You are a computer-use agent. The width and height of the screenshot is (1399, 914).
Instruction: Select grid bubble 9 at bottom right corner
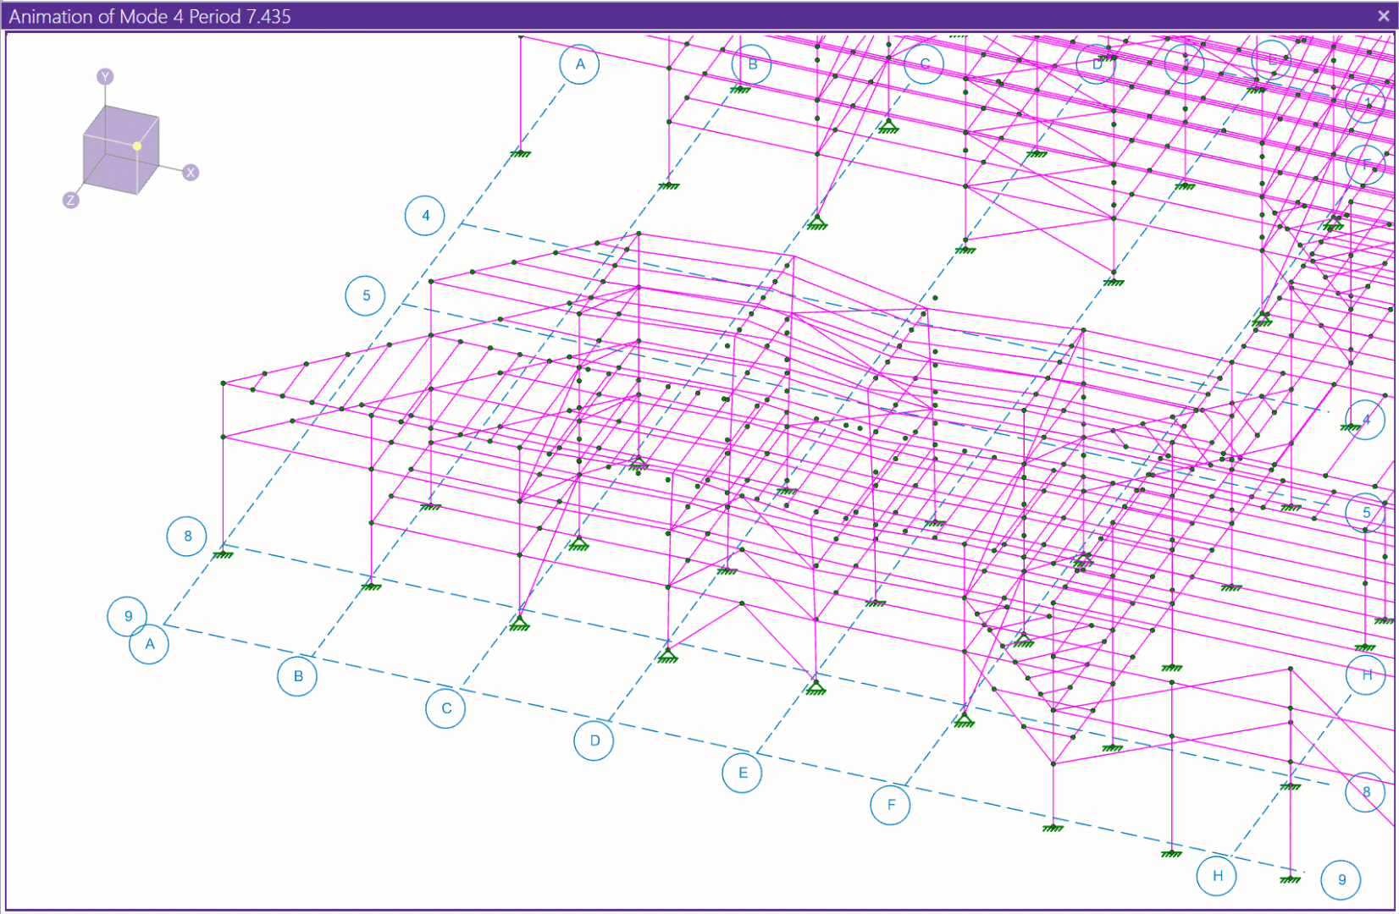1341,879
